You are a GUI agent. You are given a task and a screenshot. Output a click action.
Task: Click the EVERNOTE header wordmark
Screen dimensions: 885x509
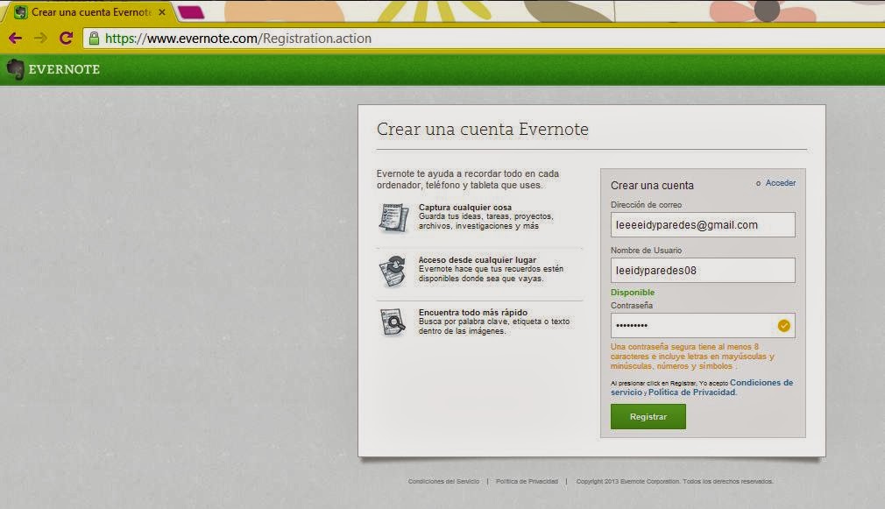[64, 69]
